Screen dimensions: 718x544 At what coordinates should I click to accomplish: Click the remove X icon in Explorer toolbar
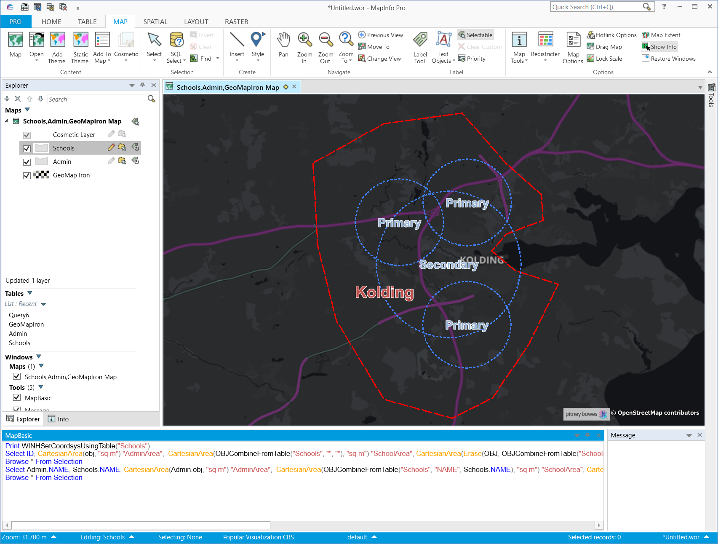click(18, 99)
